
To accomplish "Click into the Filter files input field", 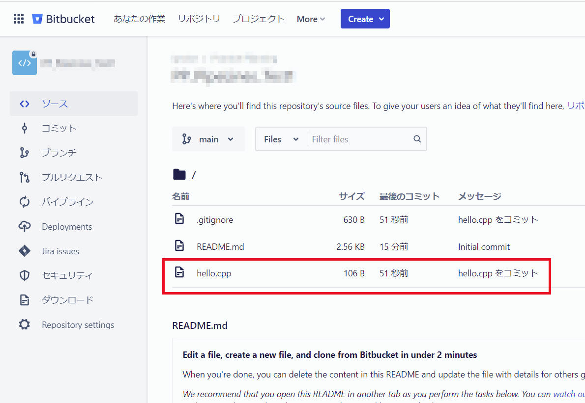I will (x=359, y=139).
